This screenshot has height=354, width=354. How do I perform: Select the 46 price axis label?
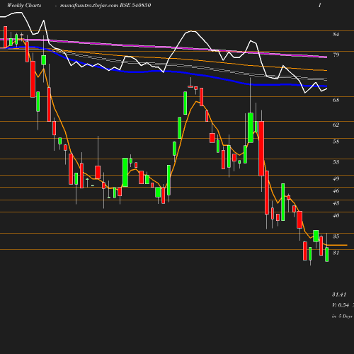[x=336, y=190]
